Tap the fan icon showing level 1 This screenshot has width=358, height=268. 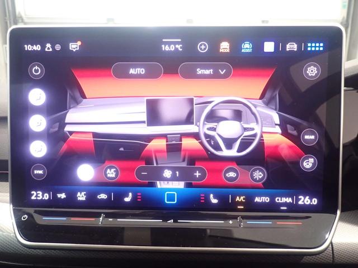point(167,174)
